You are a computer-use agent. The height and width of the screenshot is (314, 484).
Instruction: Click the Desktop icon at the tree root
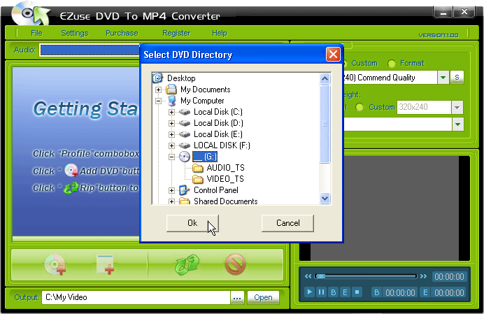(158, 78)
